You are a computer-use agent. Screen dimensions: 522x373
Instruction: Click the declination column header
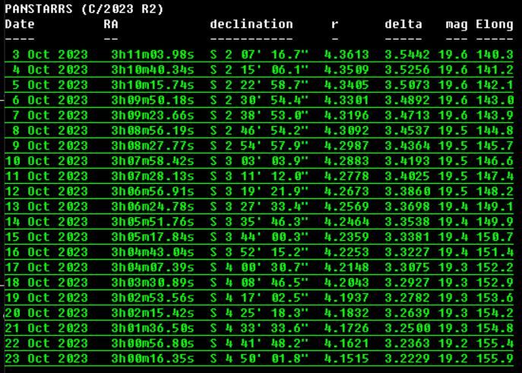pos(251,24)
